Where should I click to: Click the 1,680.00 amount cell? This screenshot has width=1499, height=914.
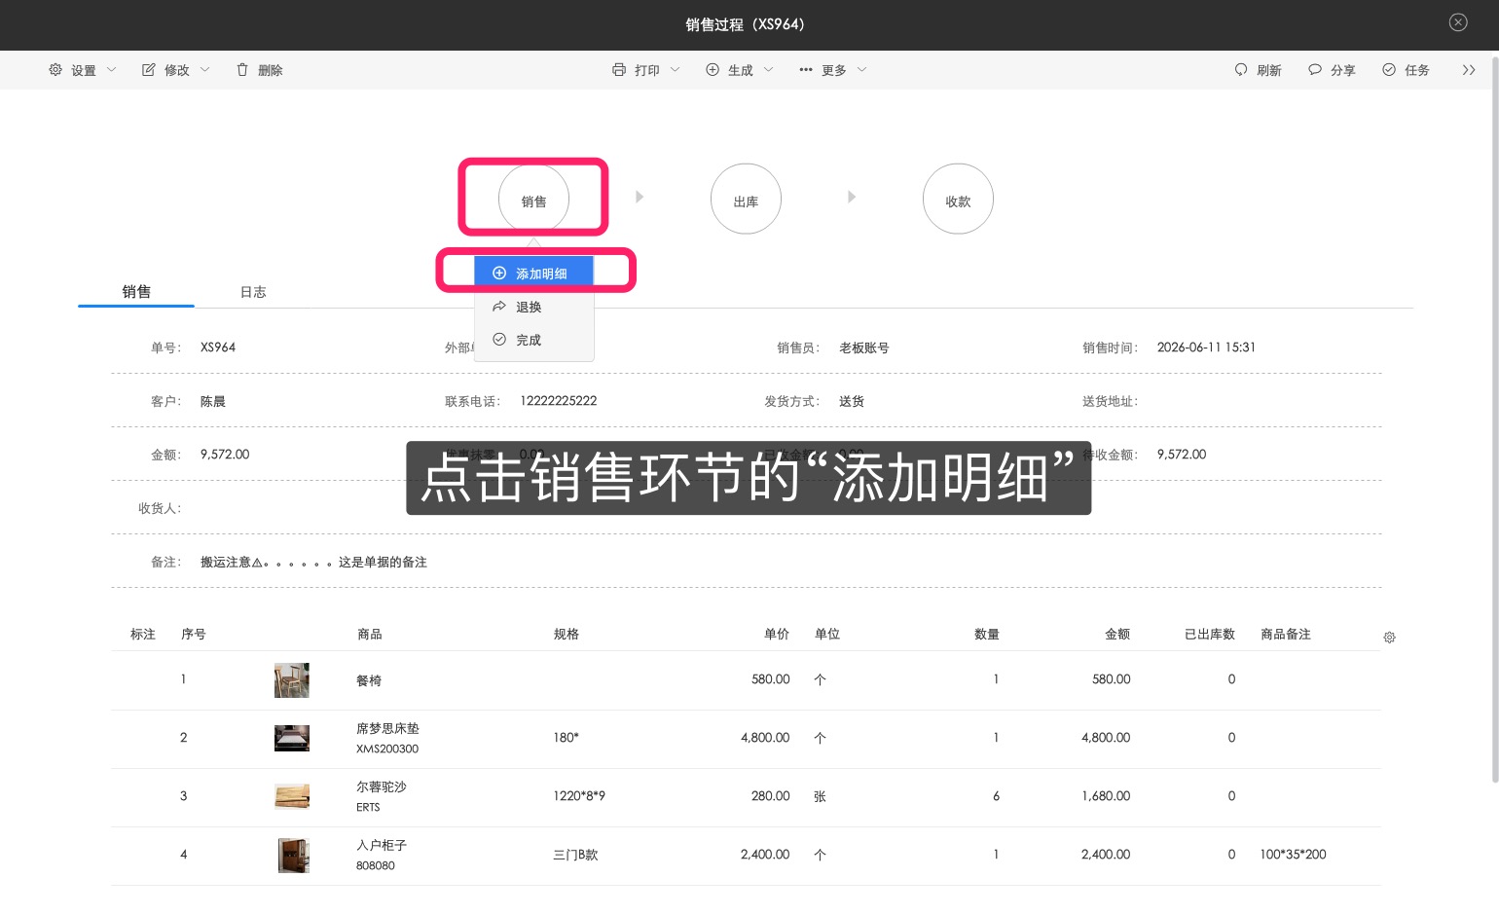click(x=1106, y=796)
